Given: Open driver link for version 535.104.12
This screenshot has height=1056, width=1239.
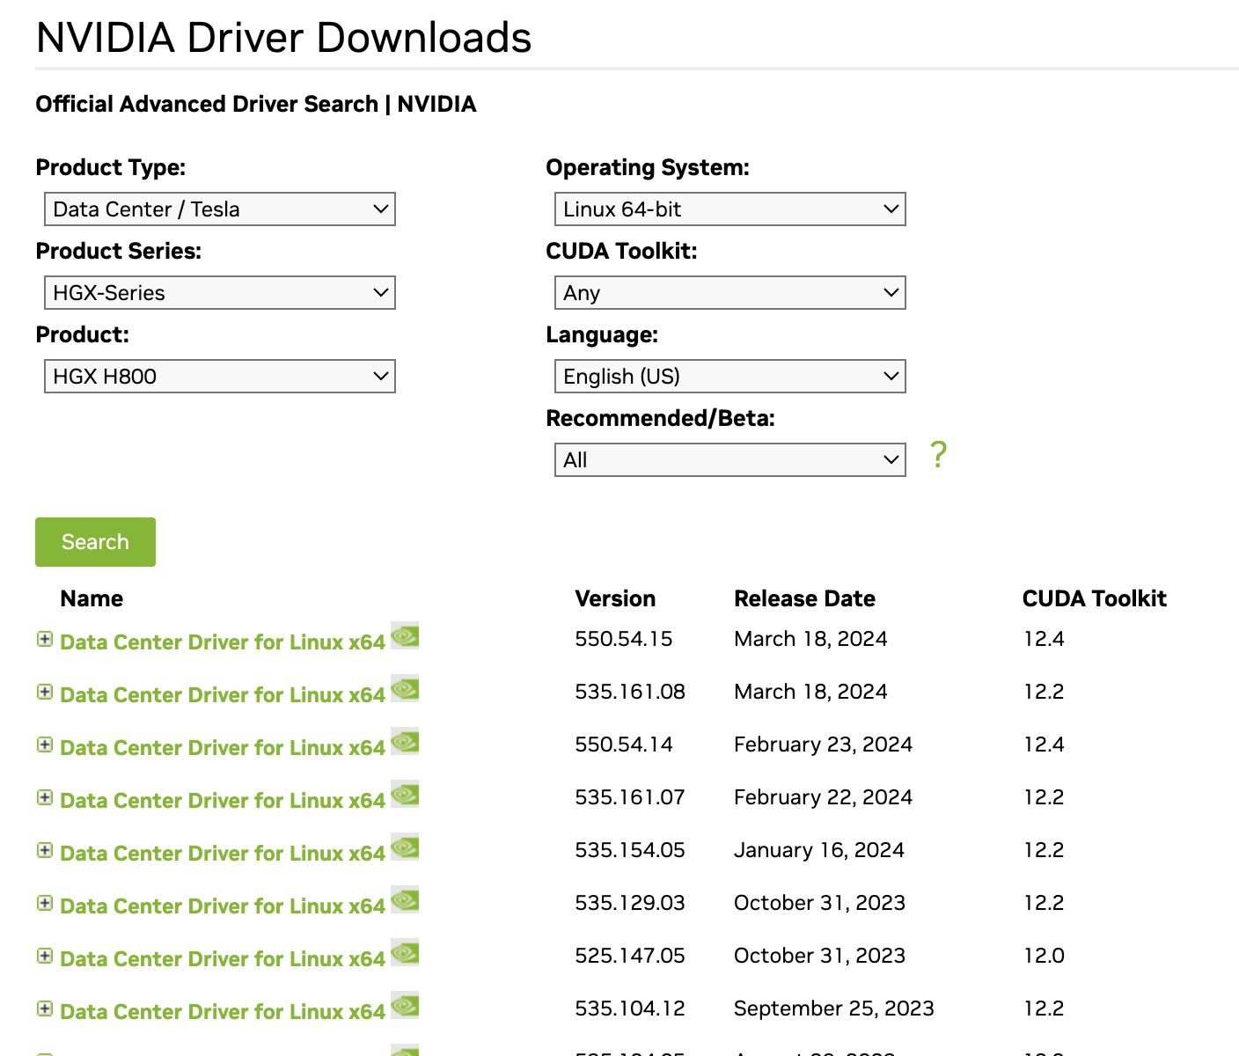Looking at the screenshot, I should pyautogui.click(x=223, y=1012).
